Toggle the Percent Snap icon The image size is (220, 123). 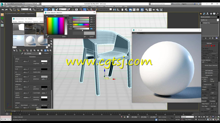pyautogui.click(x=88, y=10)
